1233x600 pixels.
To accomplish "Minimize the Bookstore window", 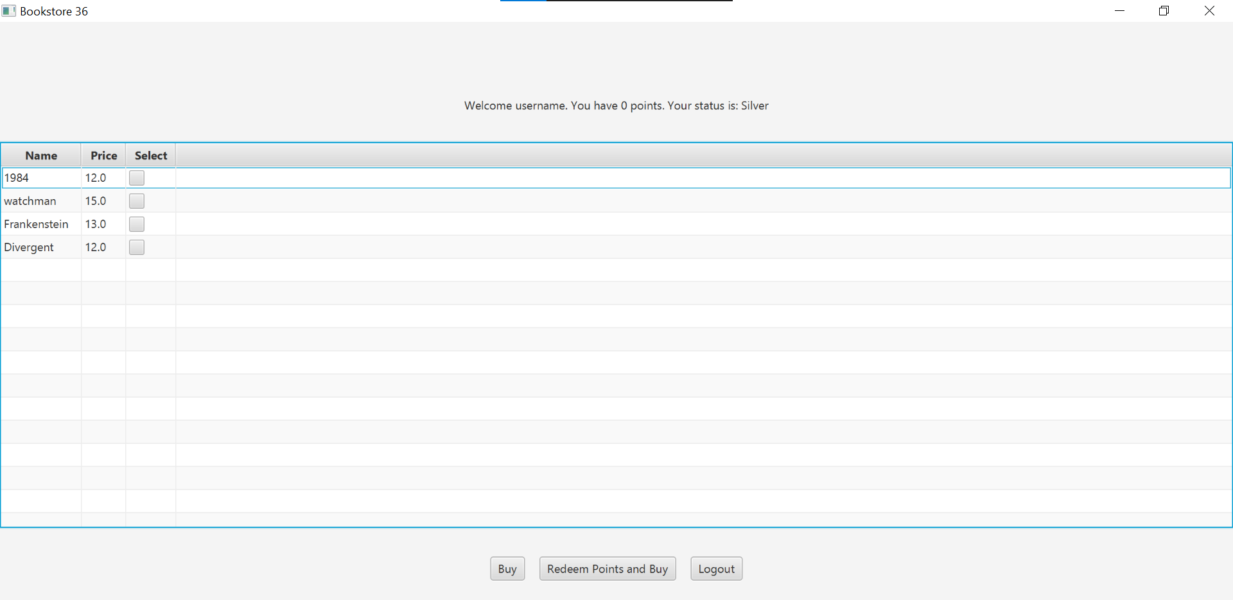I will 1119,11.
